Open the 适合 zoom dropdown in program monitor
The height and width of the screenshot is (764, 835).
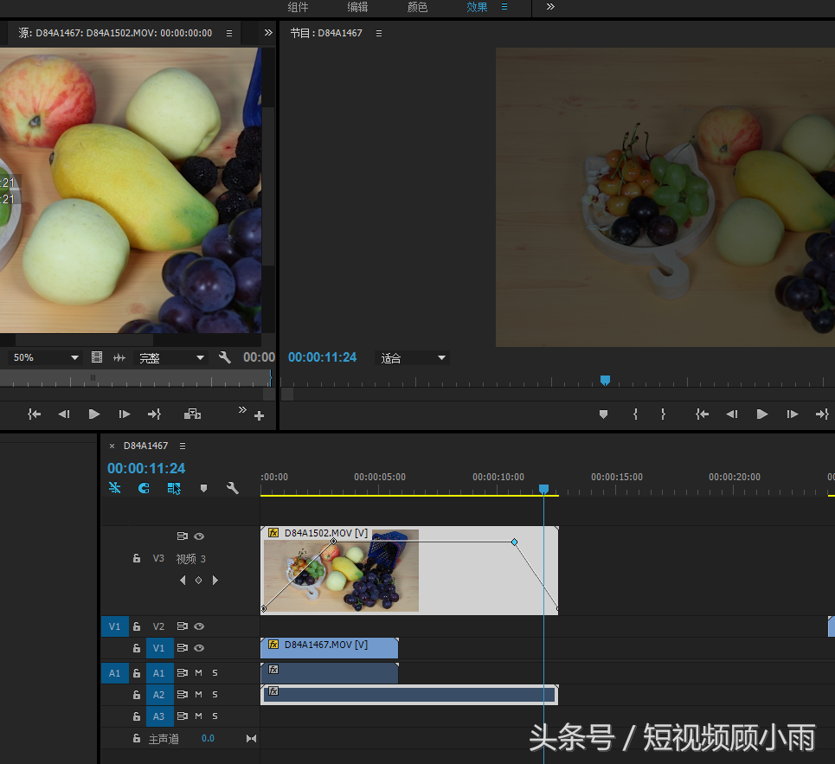click(413, 358)
